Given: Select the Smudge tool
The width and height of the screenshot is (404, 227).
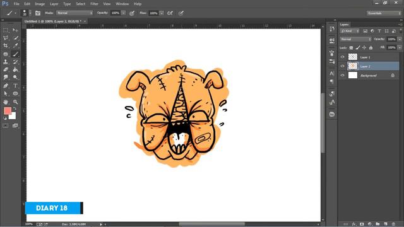Looking at the screenshot, I should (6, 77).
